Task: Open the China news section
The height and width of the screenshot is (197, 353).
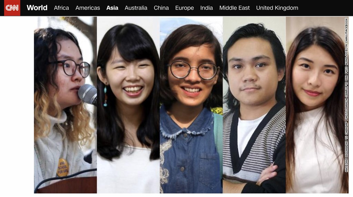Action: 161,8
